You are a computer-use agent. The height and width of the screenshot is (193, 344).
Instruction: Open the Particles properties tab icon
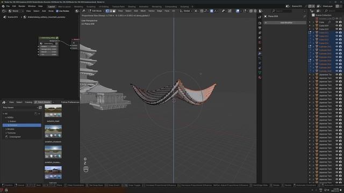point(260,58)
